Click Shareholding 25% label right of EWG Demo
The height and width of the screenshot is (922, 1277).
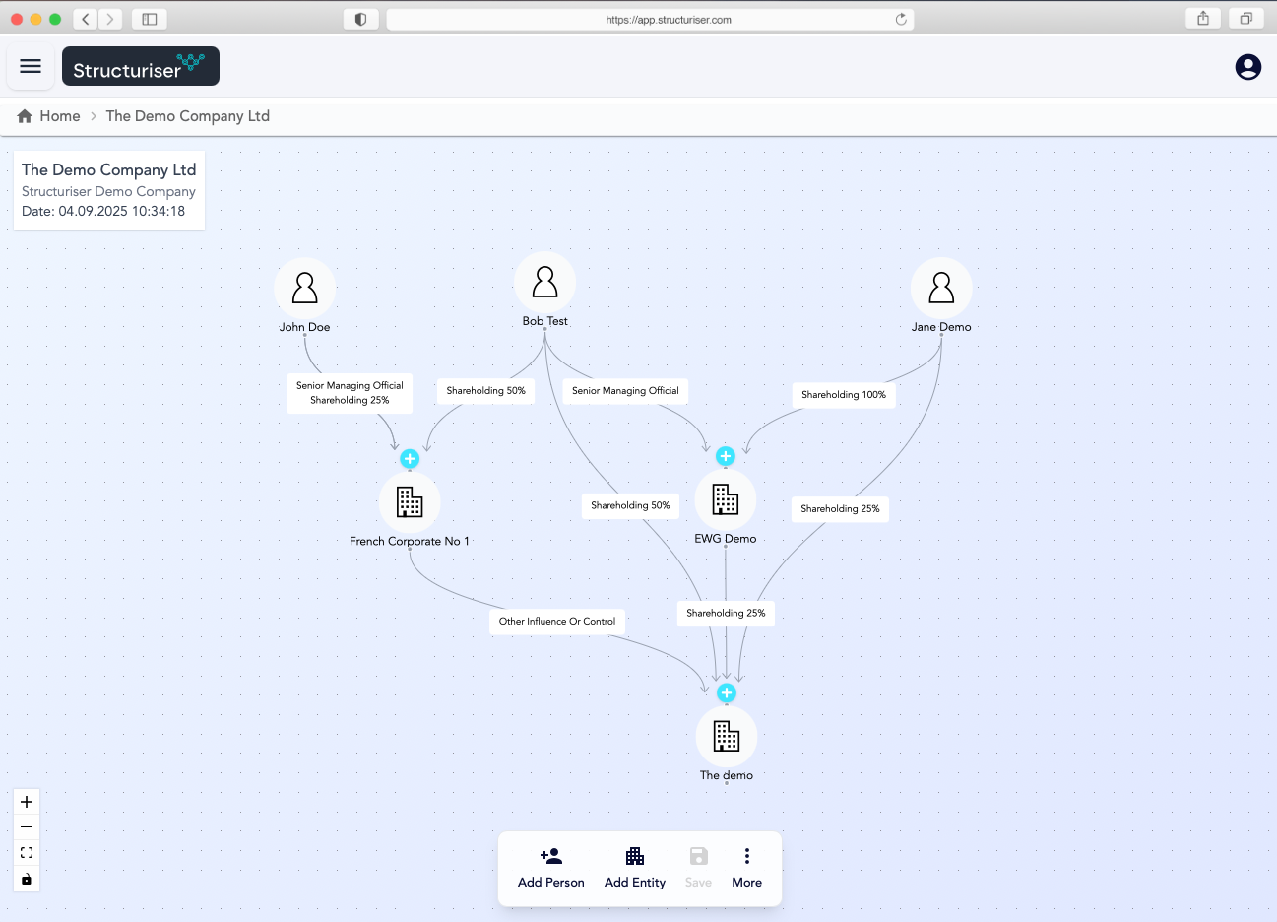(840, 509)
